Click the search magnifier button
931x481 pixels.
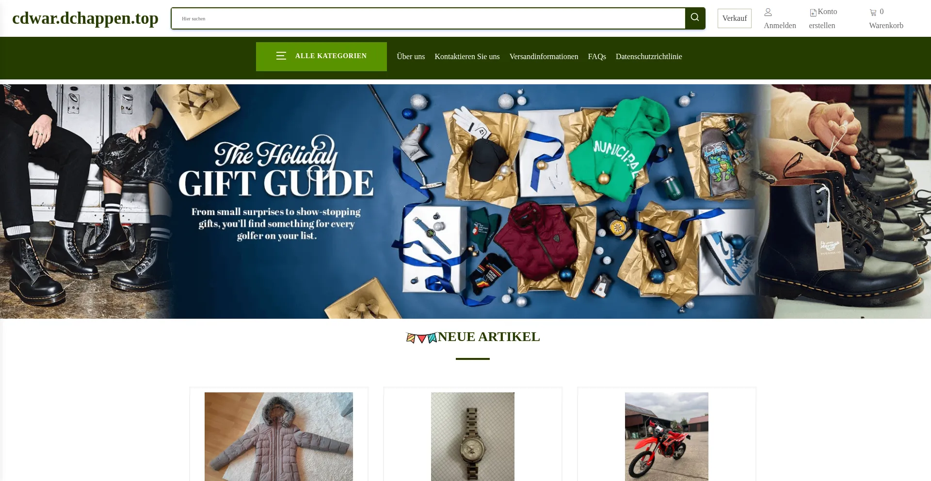(695, 18)
